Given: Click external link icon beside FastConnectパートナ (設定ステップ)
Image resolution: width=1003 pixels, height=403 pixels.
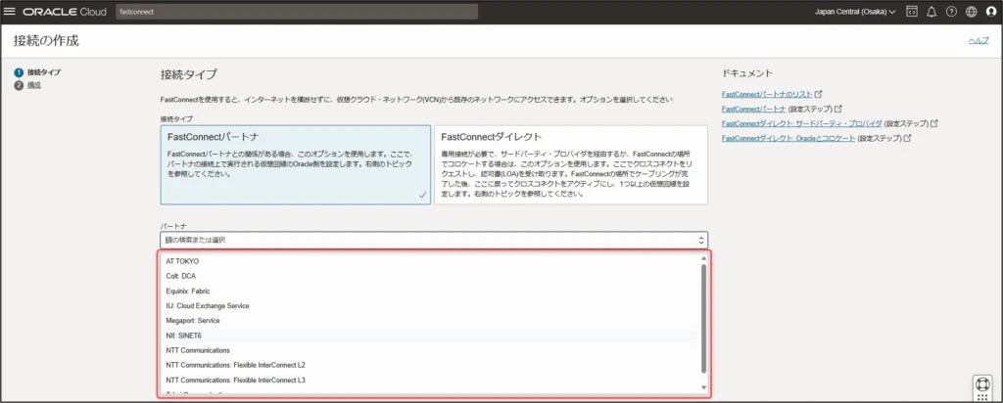Looking at the screenshot, I should pos(838,110).
